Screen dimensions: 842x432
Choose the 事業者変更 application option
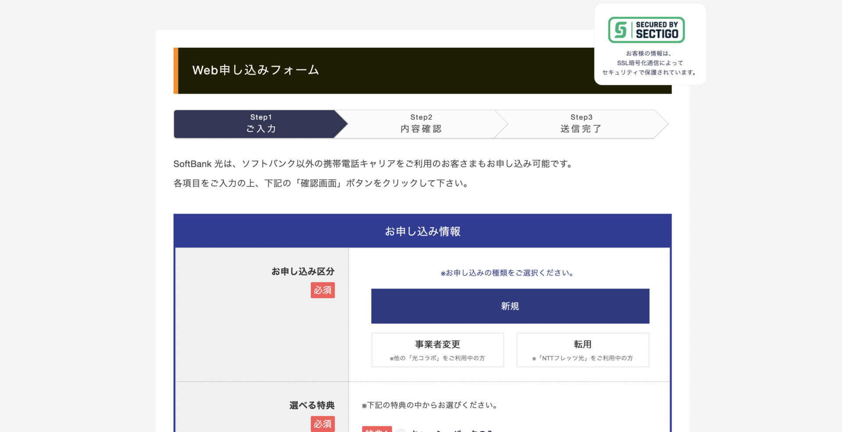pos(438,350)
